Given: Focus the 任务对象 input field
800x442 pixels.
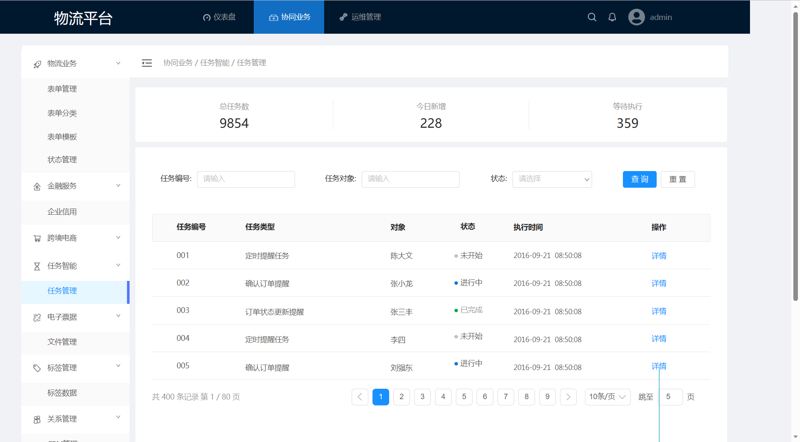Looking at the screenshot, I should (410, 179).
